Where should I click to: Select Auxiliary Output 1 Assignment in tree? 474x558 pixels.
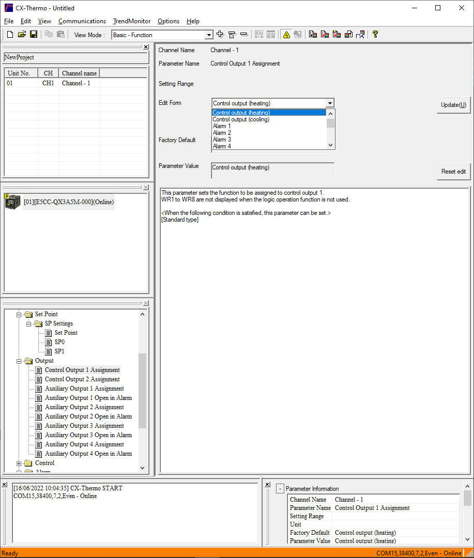84,389
